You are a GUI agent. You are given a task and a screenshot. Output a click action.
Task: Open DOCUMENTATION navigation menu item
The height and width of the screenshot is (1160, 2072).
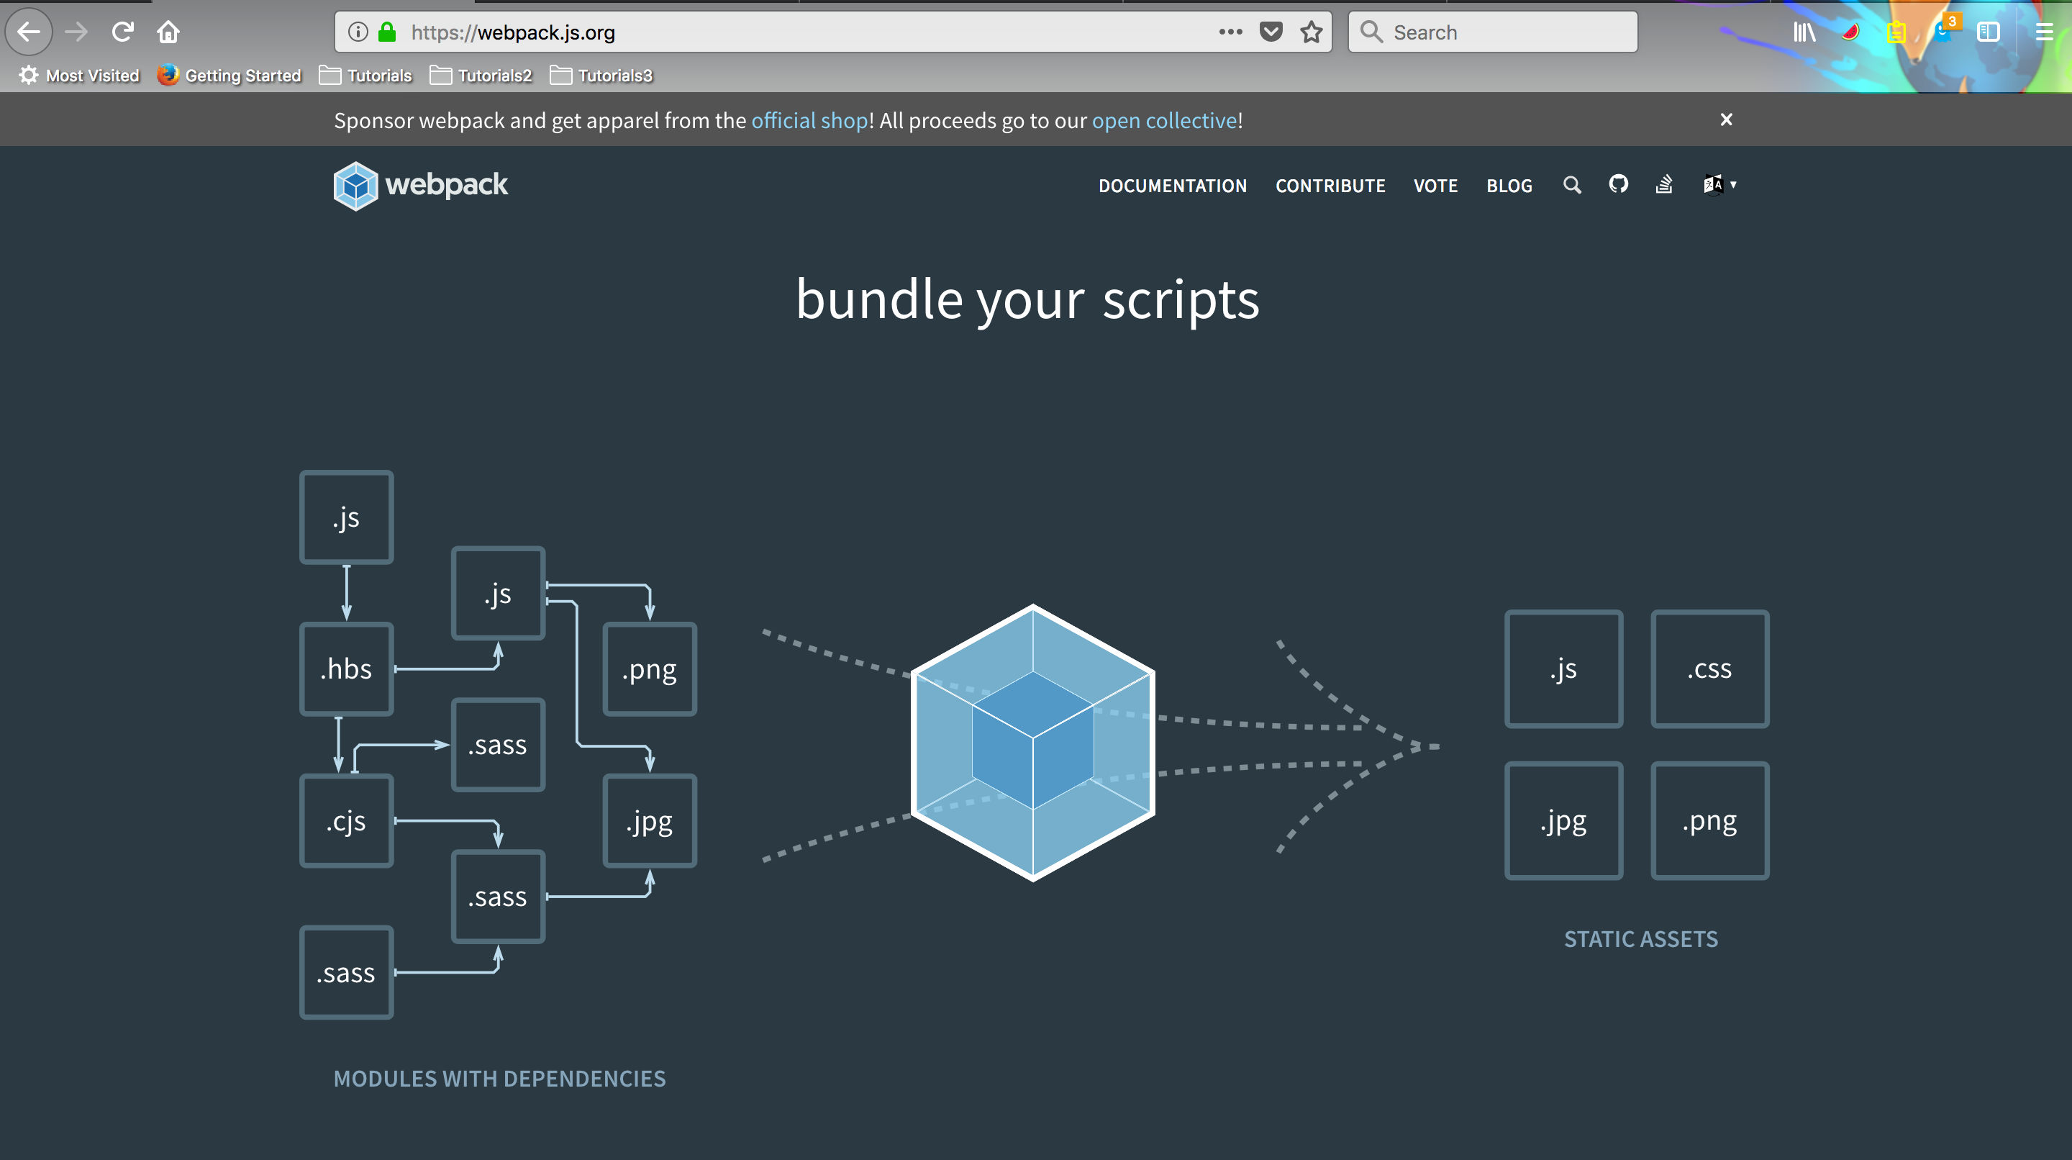[1174, 183]
